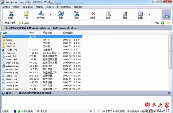
Task: Click the blue cylinder icon in the status bar
Action: (15, 111)
